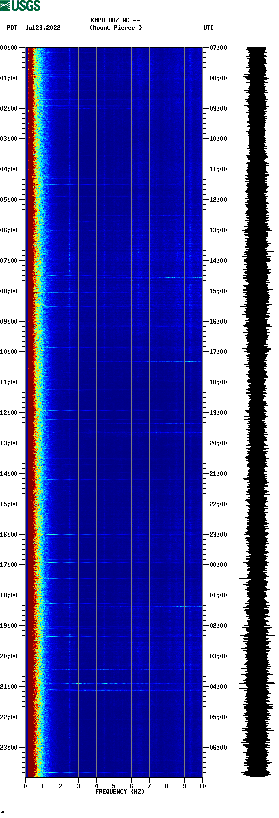Click the 5 Hz frequency tick label

pos(114,786)
